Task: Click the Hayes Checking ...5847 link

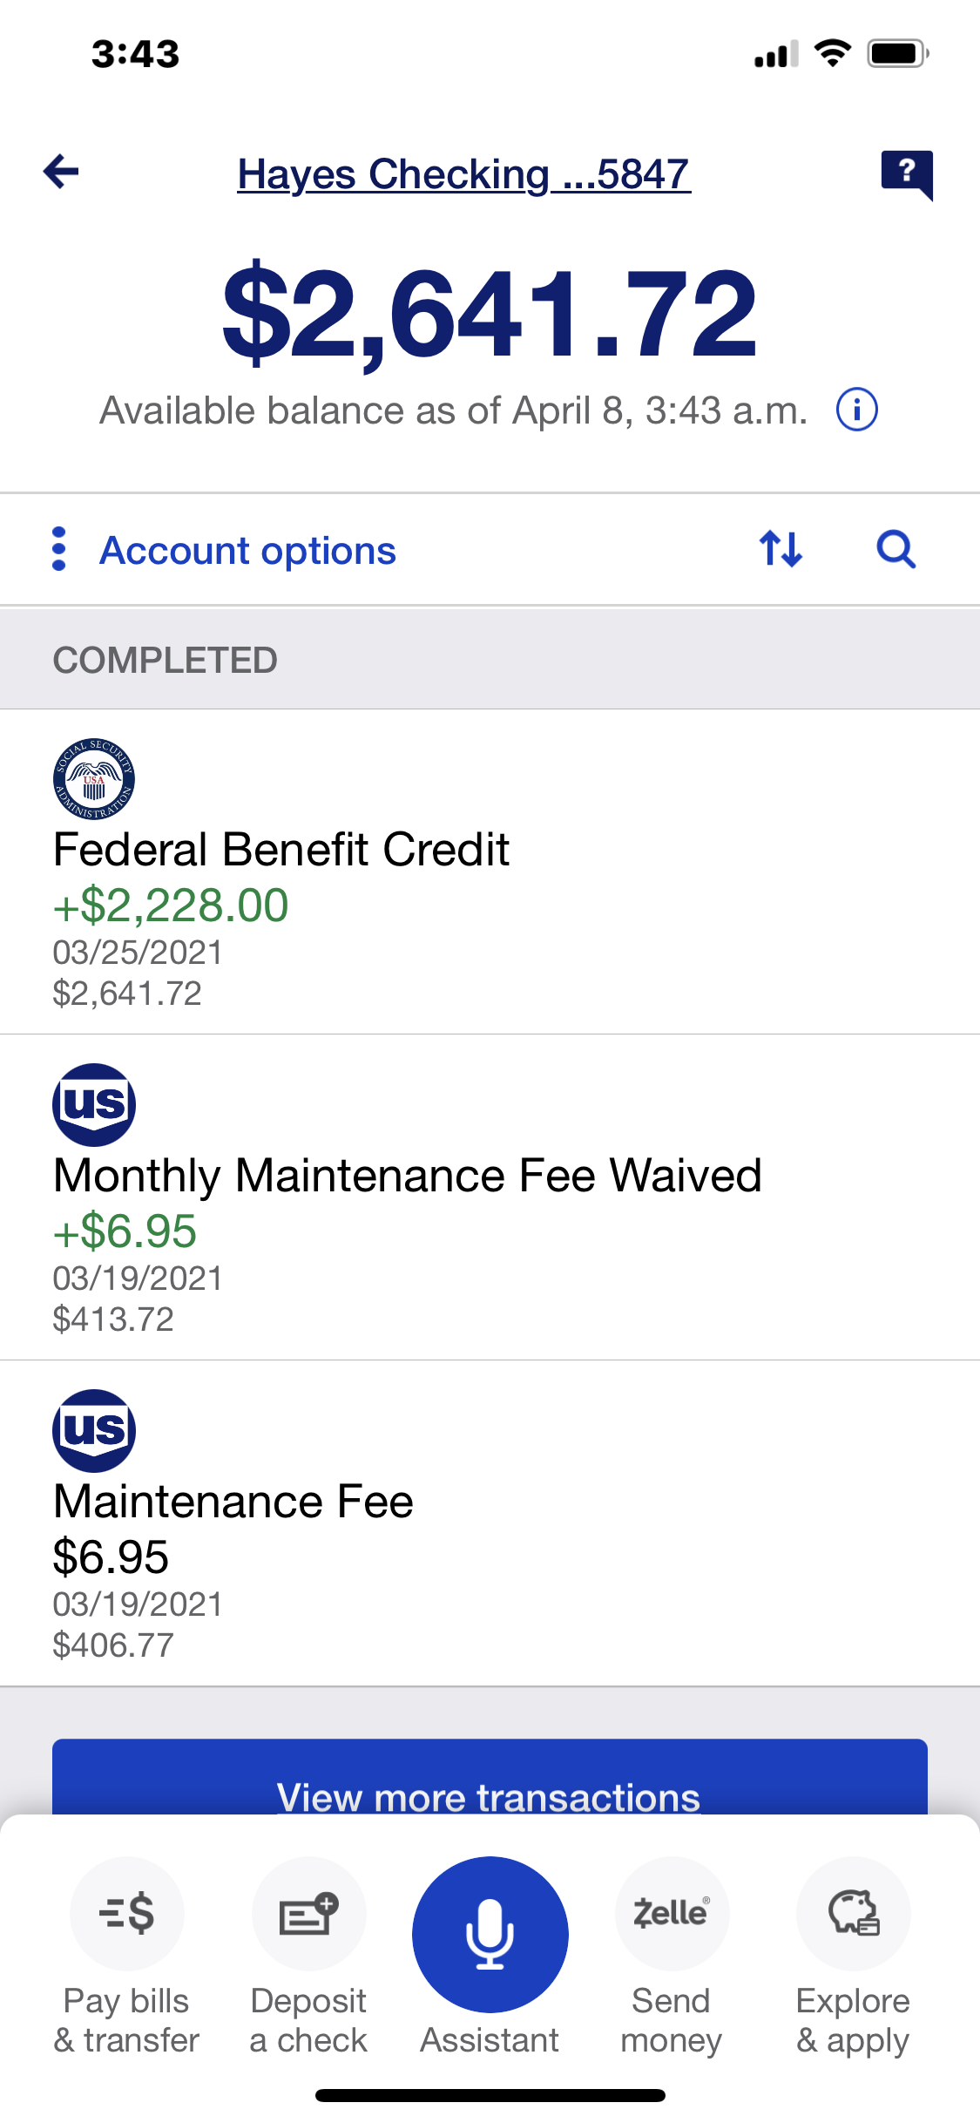Action: tap(463, 174)
